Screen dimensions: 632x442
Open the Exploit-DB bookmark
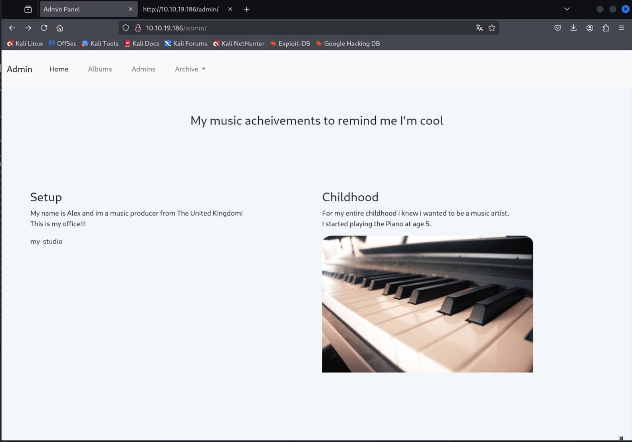(290, 43)
